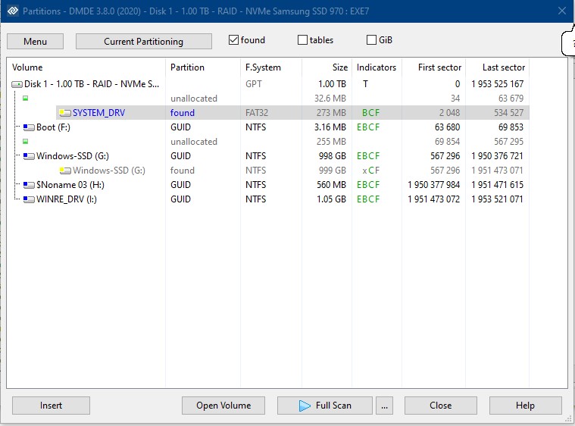Open the Help button
This screenshot has height=426, width=575.
(525, 406)
